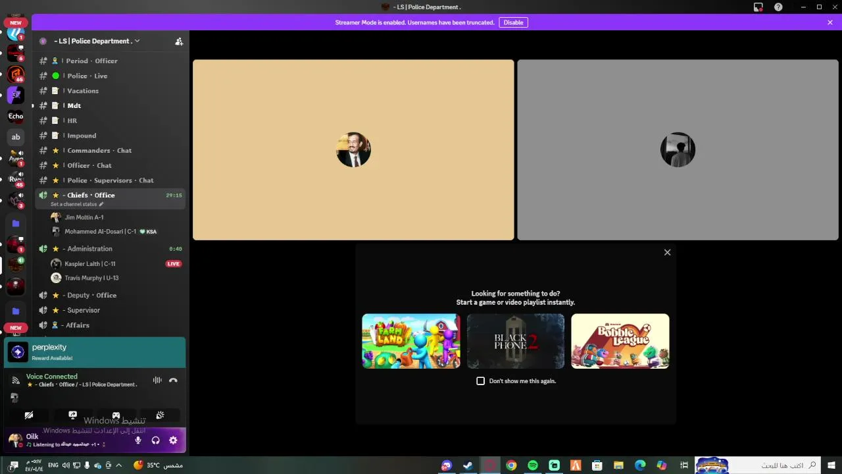Screen dimensions: 842x474
Task: Open Police · Live channel
Action: tap(110, 76)
